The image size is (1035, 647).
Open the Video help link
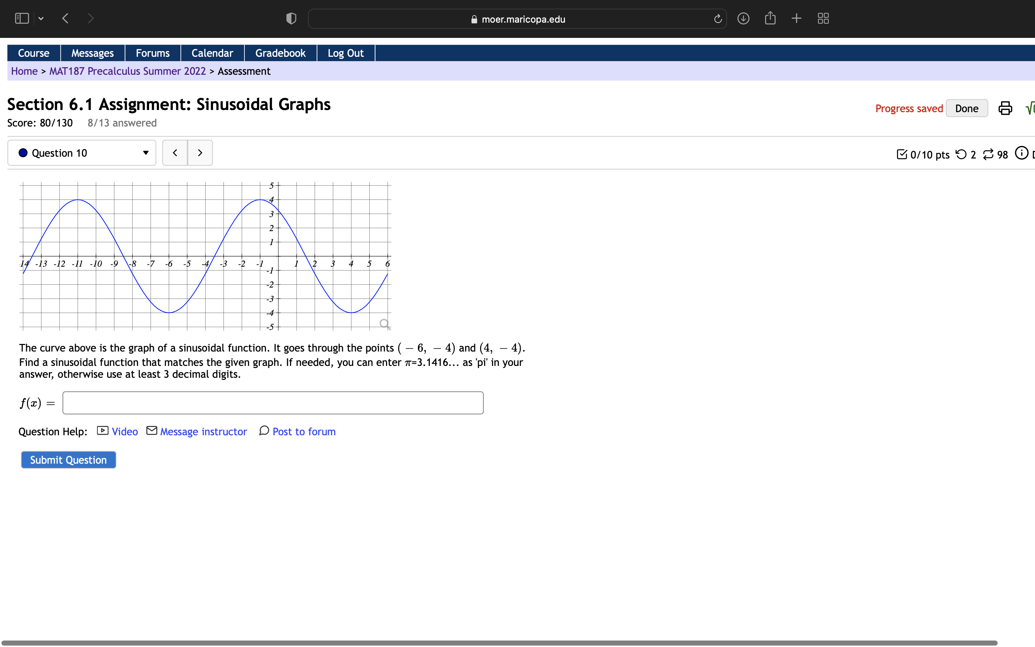[124, 432]
